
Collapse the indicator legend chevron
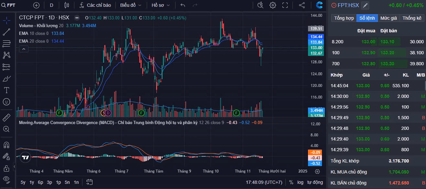pos(24,49)
